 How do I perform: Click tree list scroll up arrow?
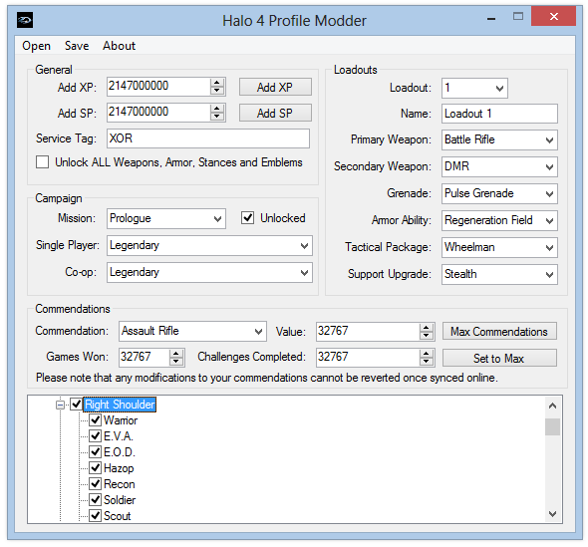552,406
